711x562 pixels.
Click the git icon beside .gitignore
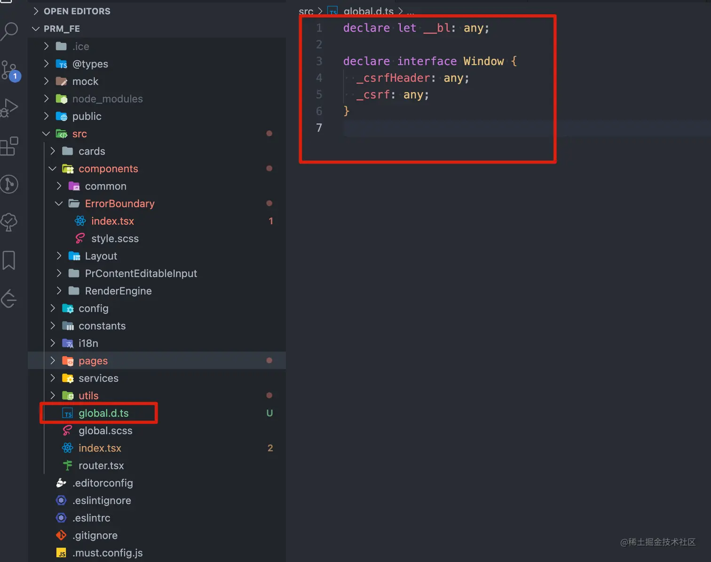61,535
